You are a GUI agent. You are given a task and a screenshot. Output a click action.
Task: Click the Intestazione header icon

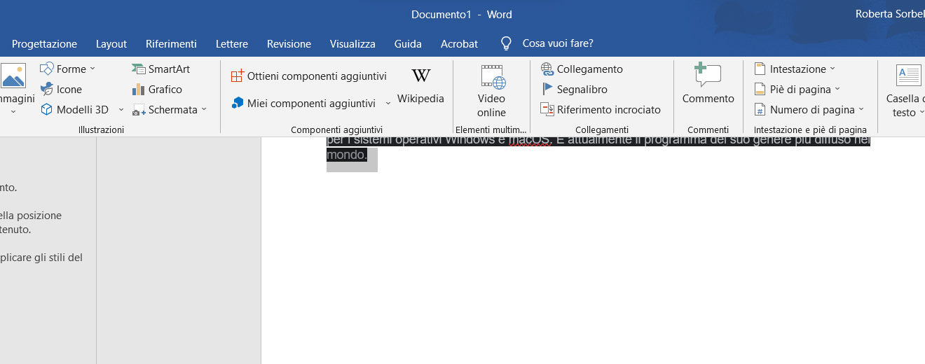pyautogui.click(x=760, y=69)
